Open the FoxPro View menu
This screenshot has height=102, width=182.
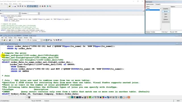point(6,38)
